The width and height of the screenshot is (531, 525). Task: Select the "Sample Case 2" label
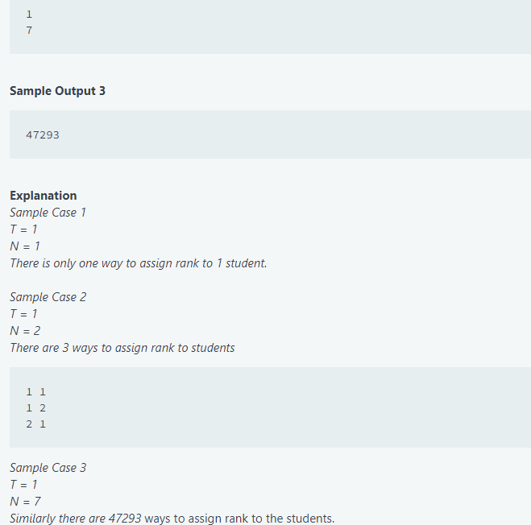click(x=48, y=297)
